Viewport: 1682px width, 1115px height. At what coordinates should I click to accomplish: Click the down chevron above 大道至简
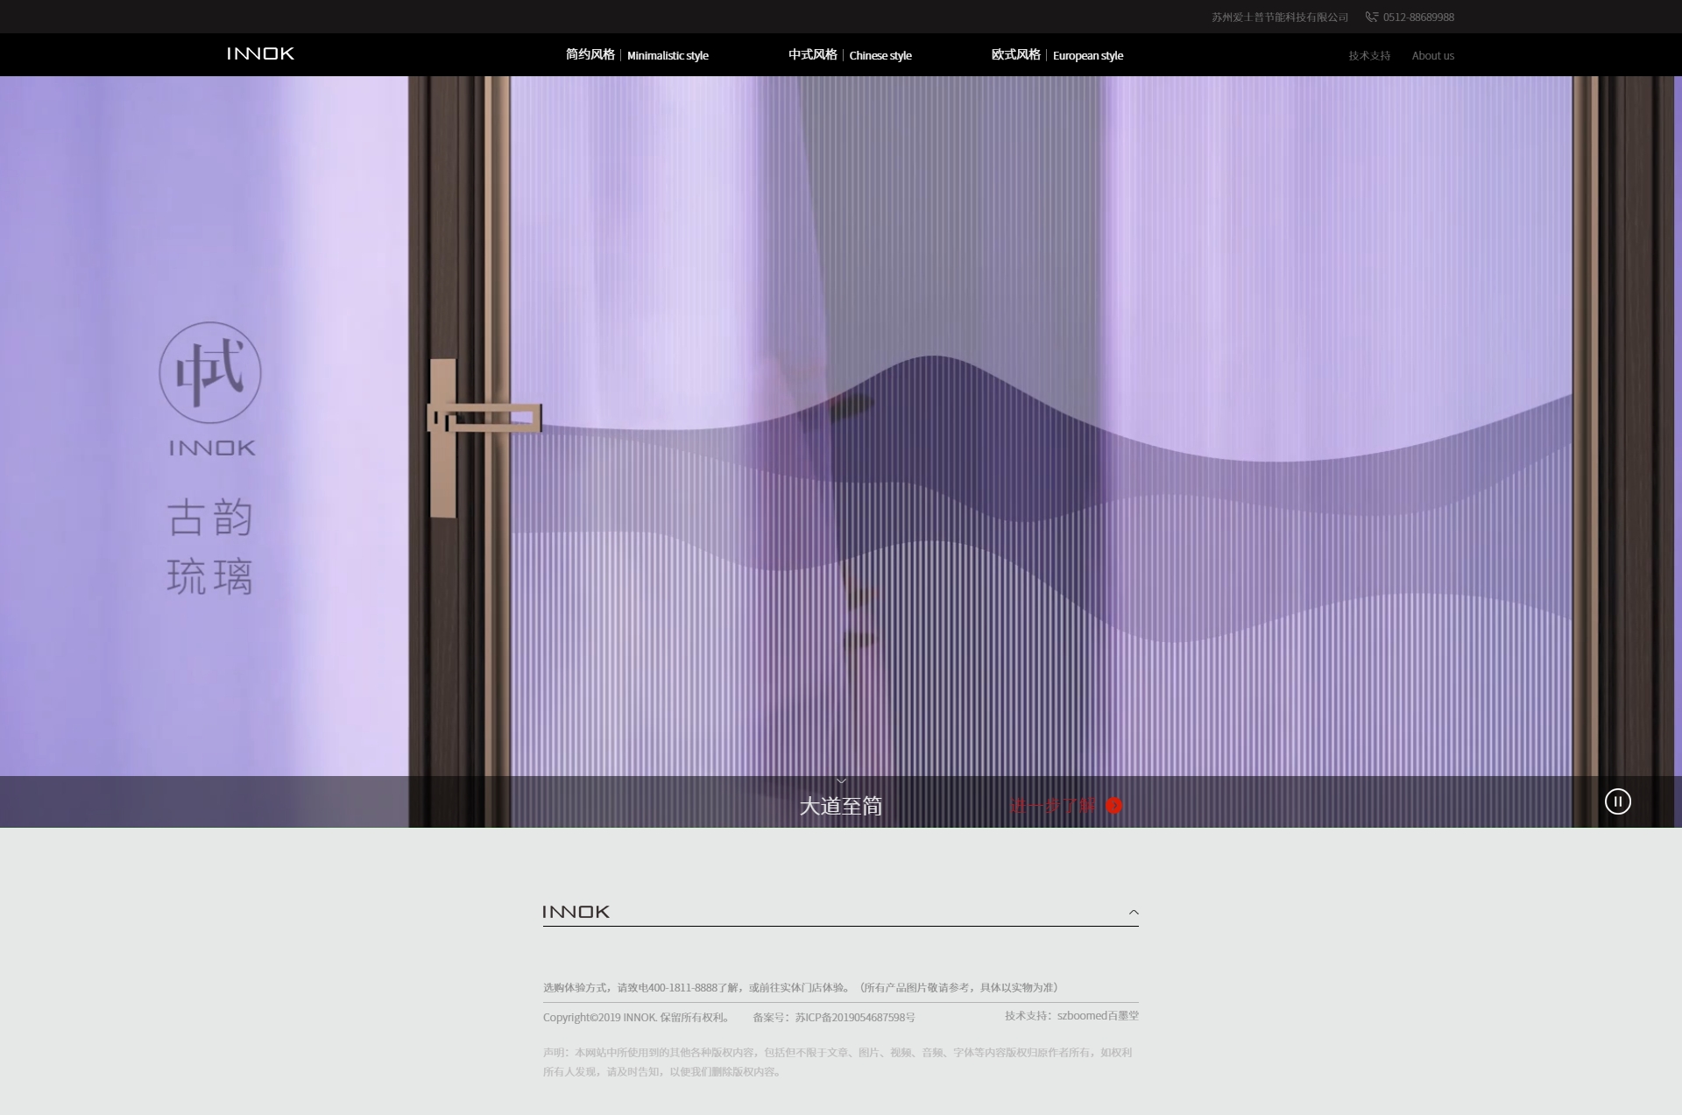click(841, 781)
